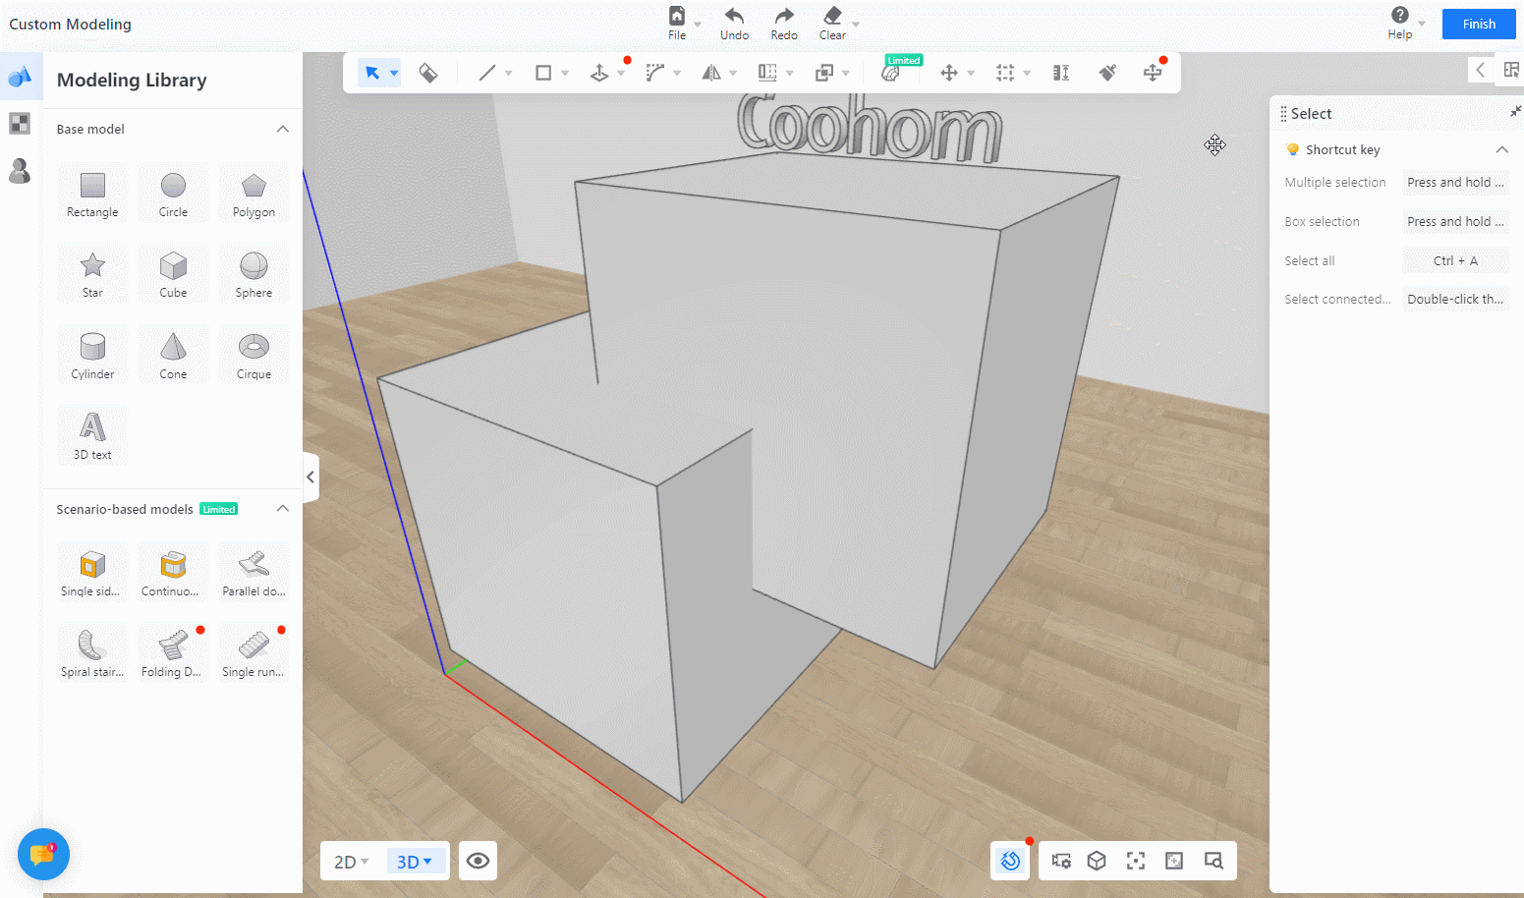Add a Sphere from the library
Screen dimensions: 1524x898
click(x=254, y=274)
